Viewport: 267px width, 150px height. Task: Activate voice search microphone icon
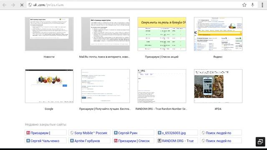pos(253,5)
